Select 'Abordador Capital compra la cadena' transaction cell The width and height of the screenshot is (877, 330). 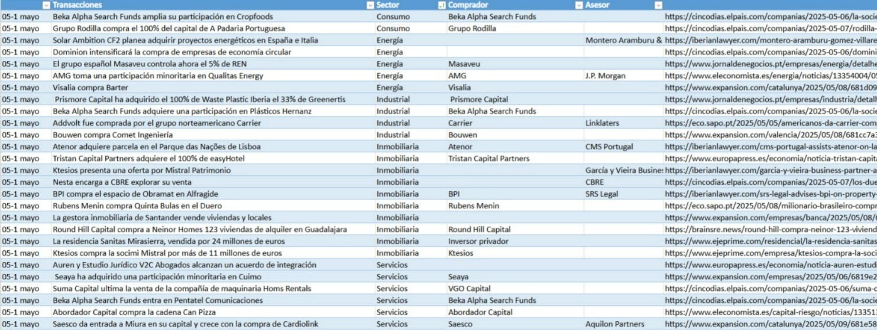pos(213,312)
